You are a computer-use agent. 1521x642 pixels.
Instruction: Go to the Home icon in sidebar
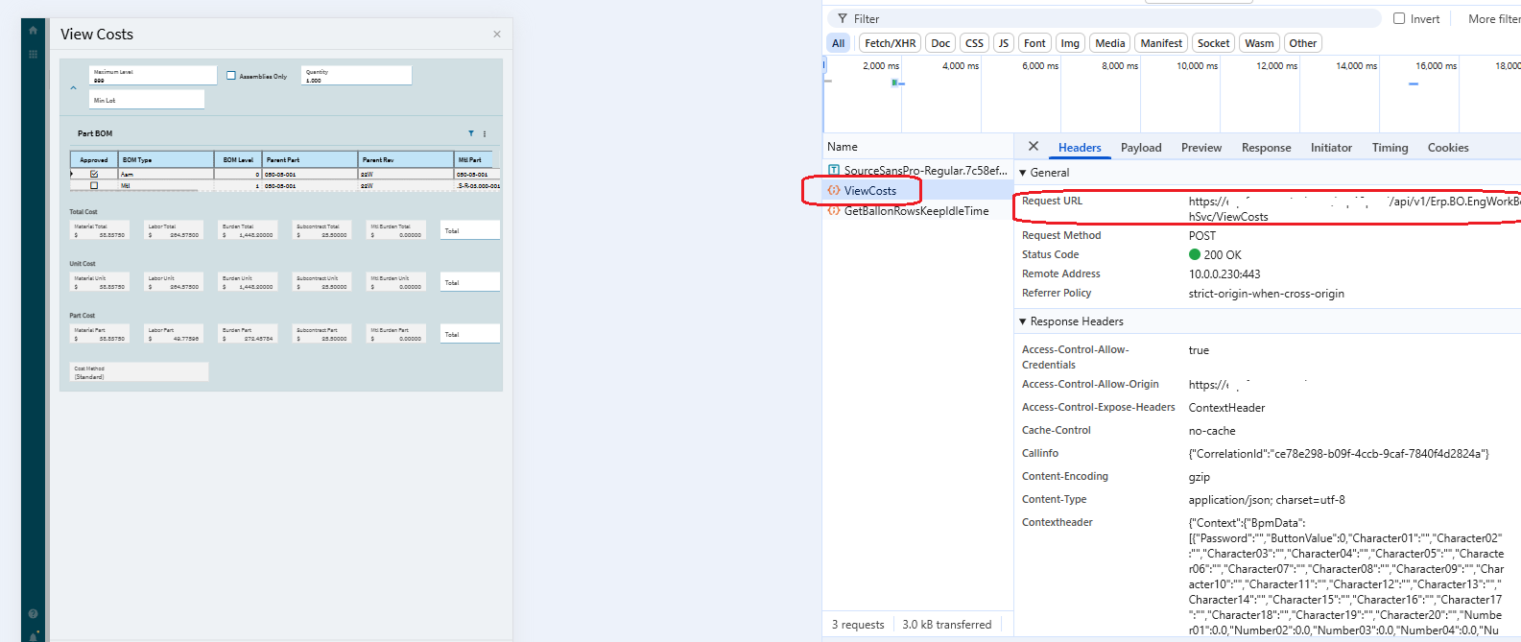coord(33,31)
